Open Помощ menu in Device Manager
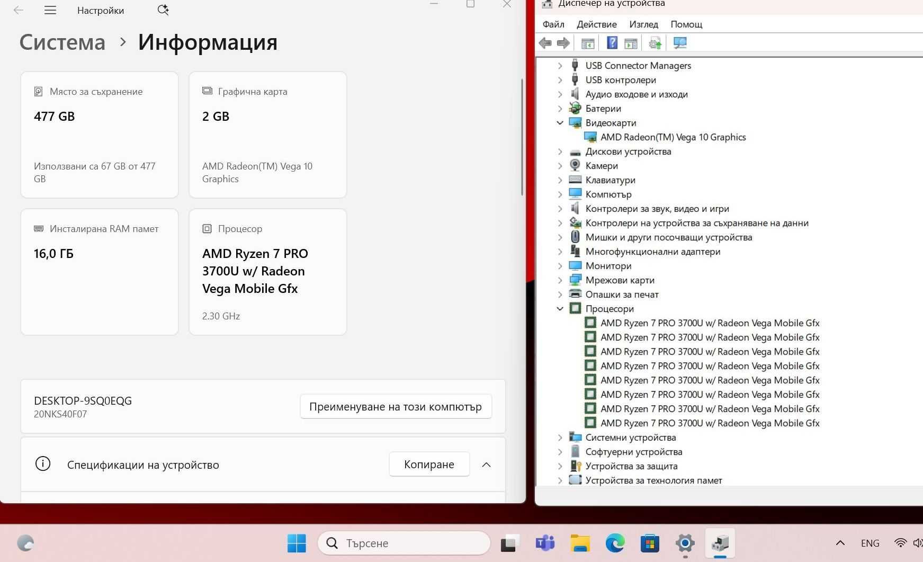 (x=686, y=24)
